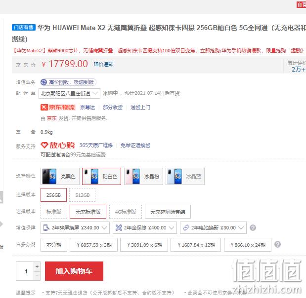Click the broken-screen phone icon
This screenshot has height=298, width=306.
[46, 227]
